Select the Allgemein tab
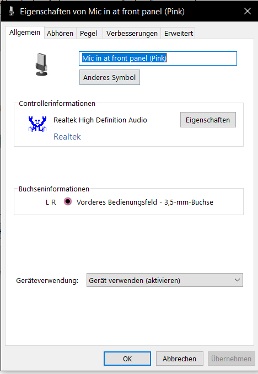This screenshot has width=258, height=374. pyautogui.click(x=25, y=33)
